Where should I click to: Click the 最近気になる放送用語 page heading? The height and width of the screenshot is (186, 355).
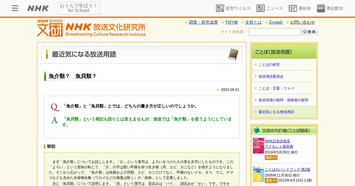84,54
